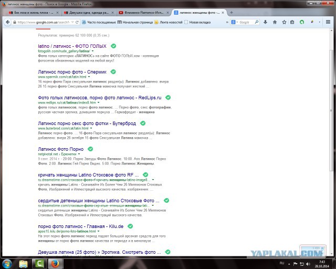Open the address bar history dropdown arrow
Viewport: 336px width, 269px height.
(x=72, y=22)
